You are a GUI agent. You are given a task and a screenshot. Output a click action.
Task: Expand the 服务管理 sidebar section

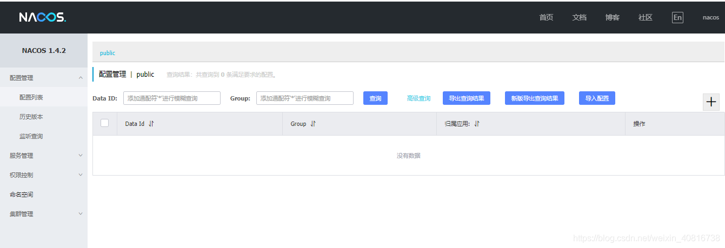pos(44,156)
